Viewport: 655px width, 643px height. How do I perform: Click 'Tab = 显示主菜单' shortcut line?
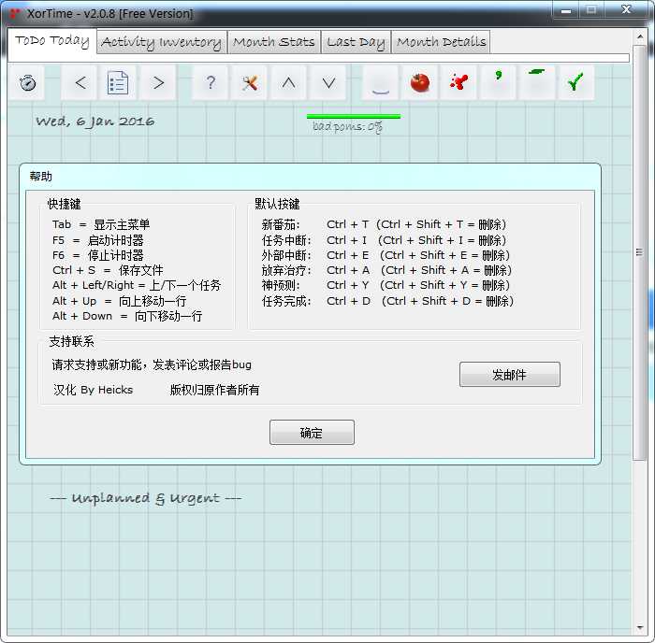click(101, 224)
